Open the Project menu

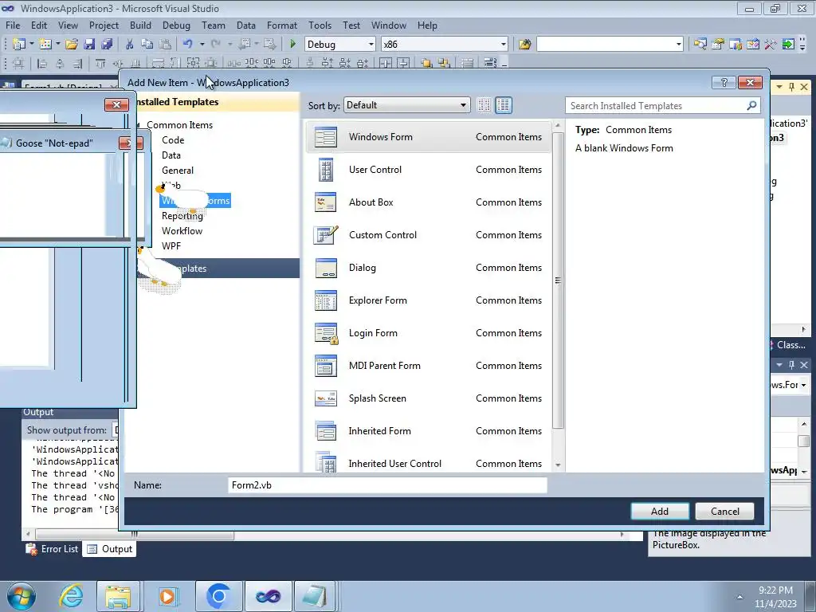click(104, 25)
